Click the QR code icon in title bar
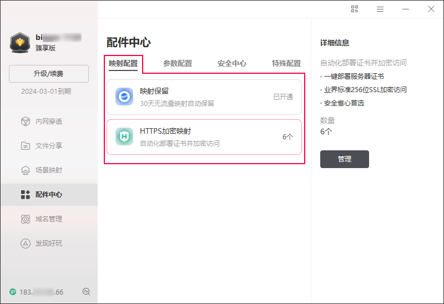Viewport: 444px width, 304px height. tap(355, 9)
